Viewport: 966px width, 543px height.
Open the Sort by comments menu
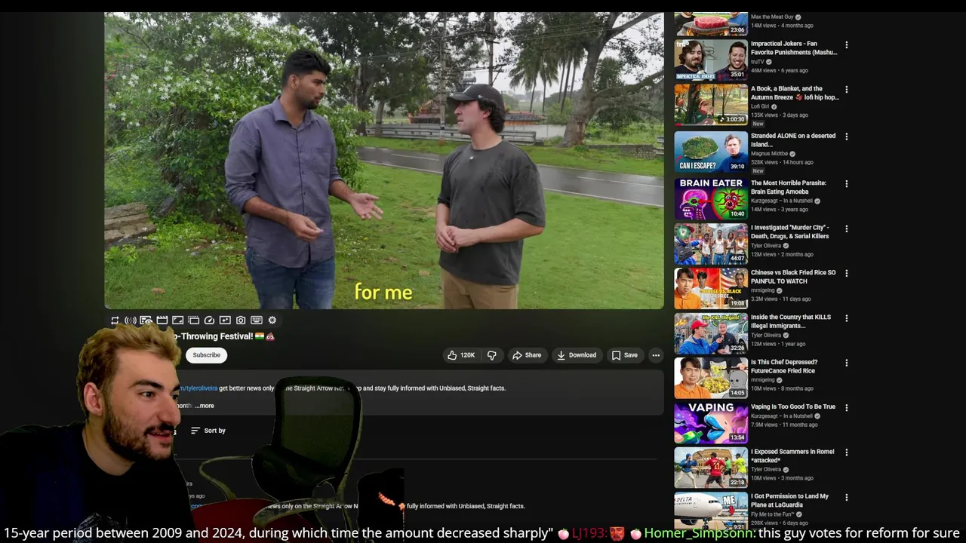208,431
